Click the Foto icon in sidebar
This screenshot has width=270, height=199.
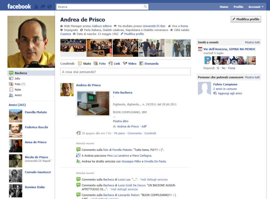pyautogui.click(x=11, y=84)
